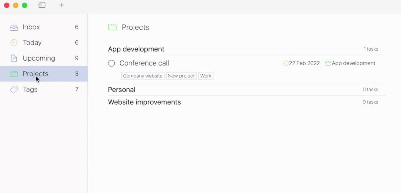Image resolution: width=401 pixels, height=193 pixels.
Task: Expand the App development project section
Action: pos(246,49)
